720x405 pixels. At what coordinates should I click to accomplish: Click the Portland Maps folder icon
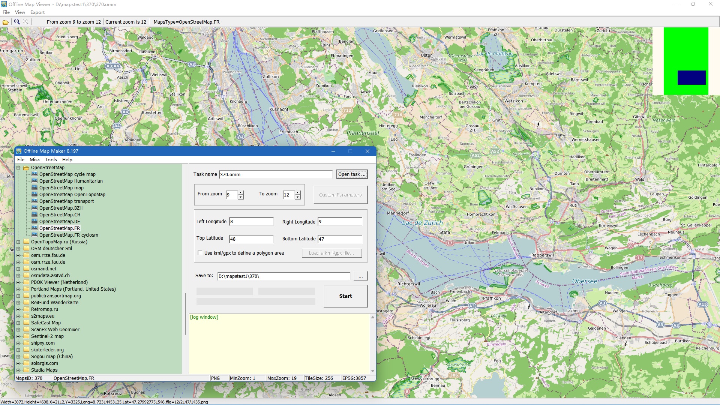tap(26, 289)
